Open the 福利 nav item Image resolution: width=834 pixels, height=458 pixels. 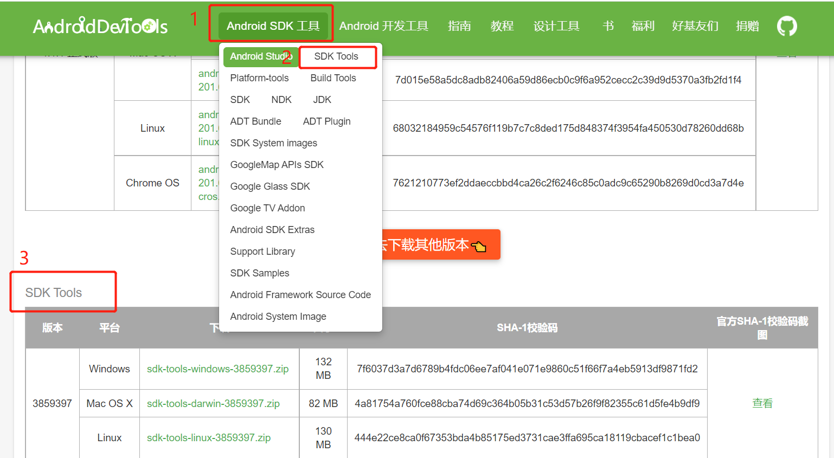(643, 26)
